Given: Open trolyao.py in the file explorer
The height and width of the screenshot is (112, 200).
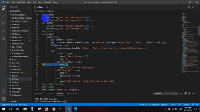Looking at the screenshot, I should pyautogui.click(x=16, y=92).
